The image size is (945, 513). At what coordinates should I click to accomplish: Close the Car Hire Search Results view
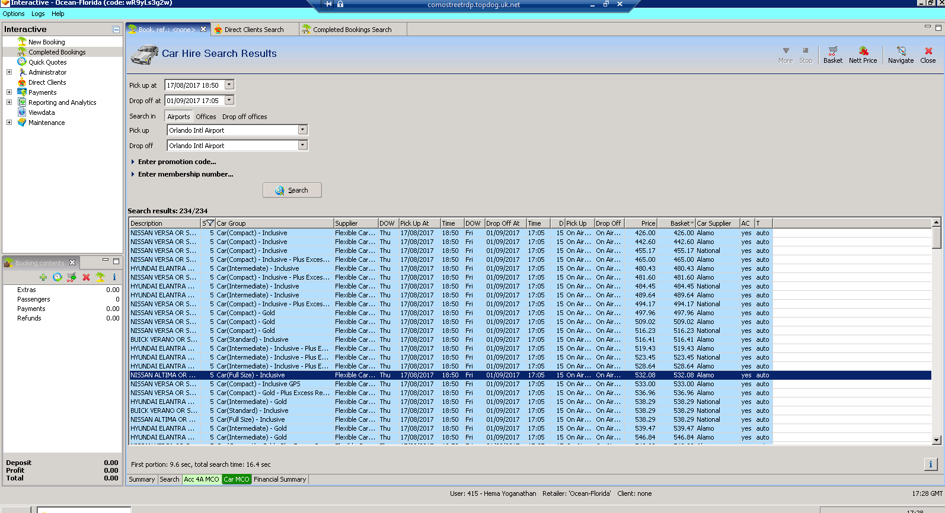coord(928,54)
